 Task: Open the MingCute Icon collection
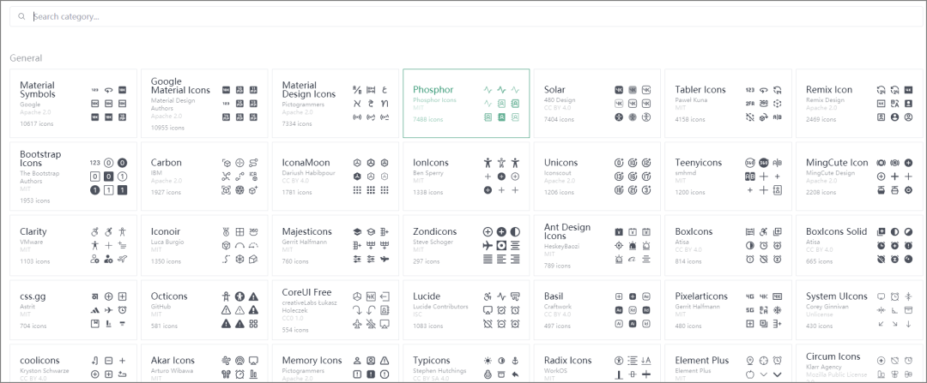point(859,176)
